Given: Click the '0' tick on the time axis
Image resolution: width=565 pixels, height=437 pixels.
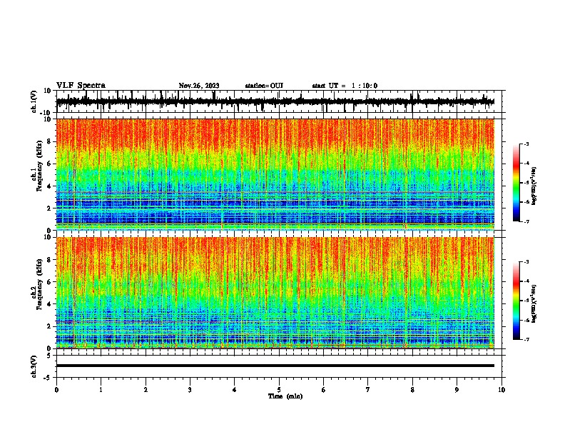Looking at the screenshot, I should [56, 390].
